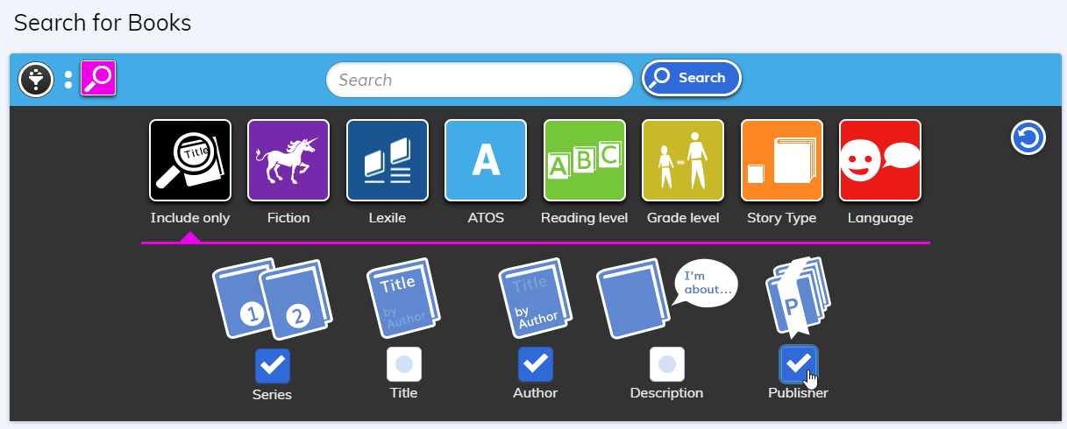
Task: Open the Story Type filter
Action: [x=782, y=160]
